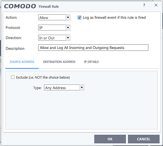Screen dimensions: 163x146
Task: Enable the Exclude checkbox
Action: point(13,77)
